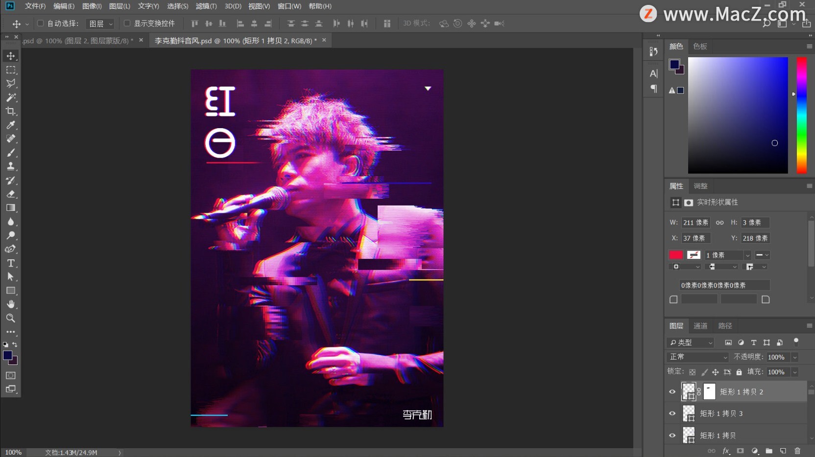
Task: Toggle lock image pixels brush icon
Action: click(x=704, y=372)
